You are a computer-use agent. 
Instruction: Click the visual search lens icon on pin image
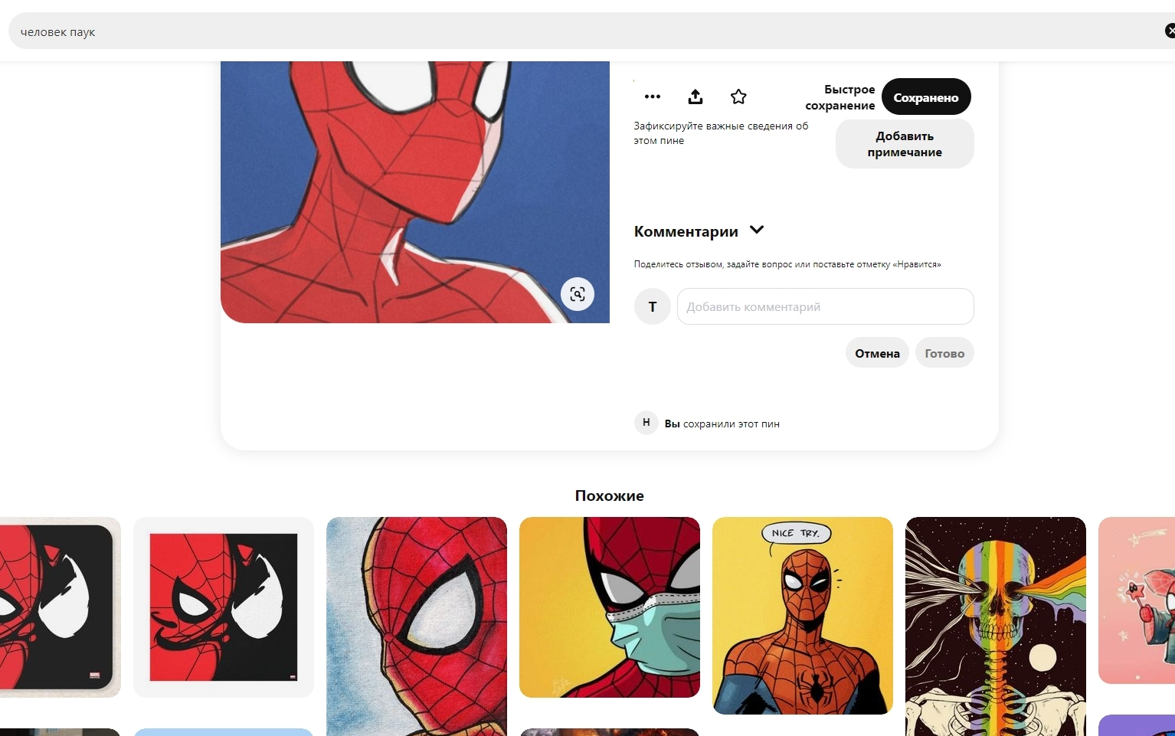[578, 294]
